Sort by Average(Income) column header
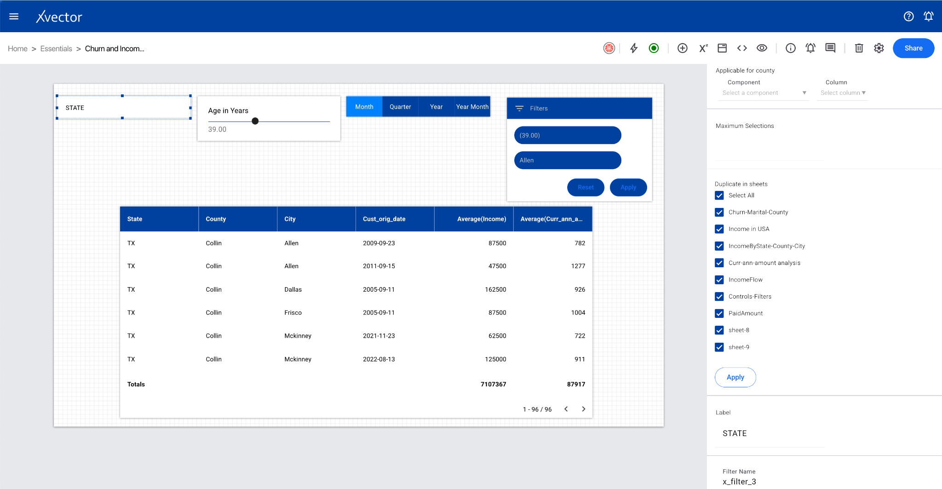 click(474, 219)
